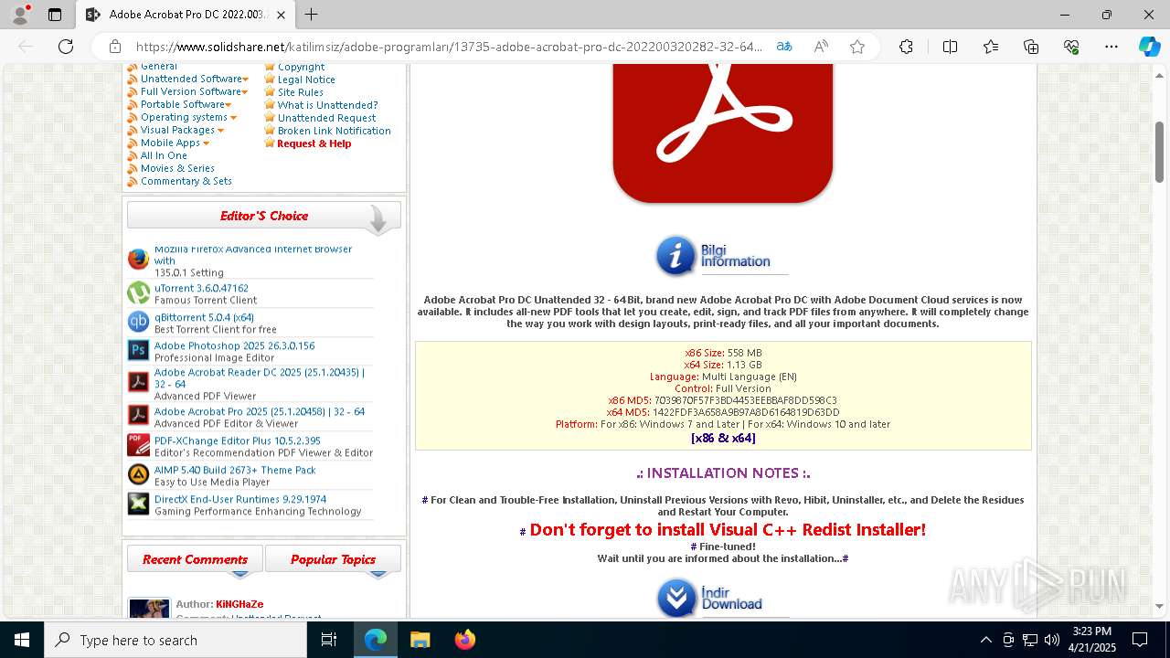Open Edge Settings and more menu
Viewport: 1170px width, 658px height.
pos(1111,47)
